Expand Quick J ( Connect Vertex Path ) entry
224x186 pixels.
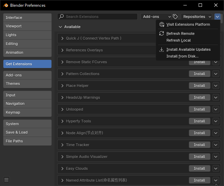pos(62,38)
